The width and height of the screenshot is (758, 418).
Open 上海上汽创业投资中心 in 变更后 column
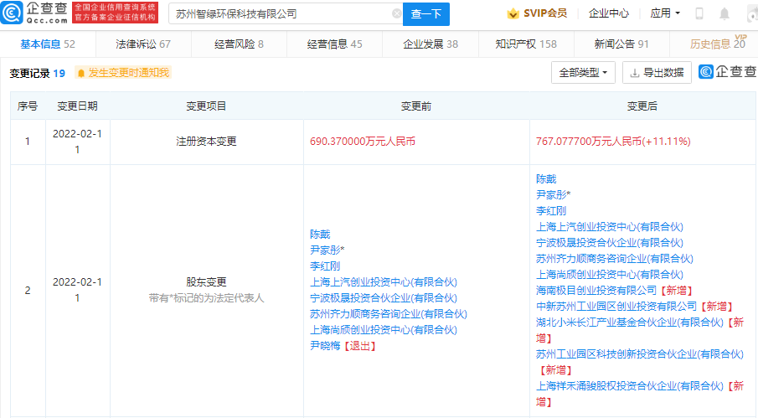[610, 227]
